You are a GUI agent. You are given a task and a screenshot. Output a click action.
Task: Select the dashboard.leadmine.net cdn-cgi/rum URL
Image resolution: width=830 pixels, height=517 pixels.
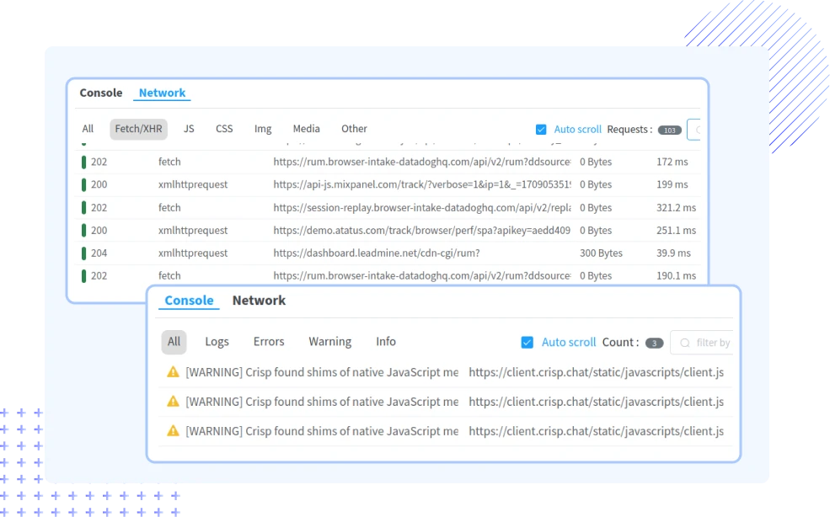(x=377, y=253)
